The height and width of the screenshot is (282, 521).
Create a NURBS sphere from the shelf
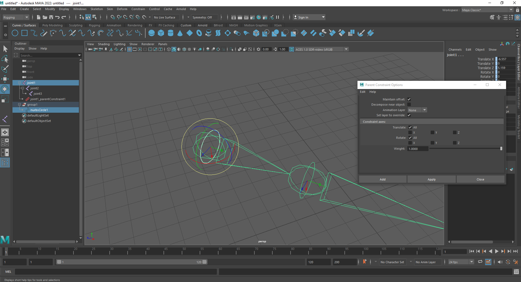152,33
